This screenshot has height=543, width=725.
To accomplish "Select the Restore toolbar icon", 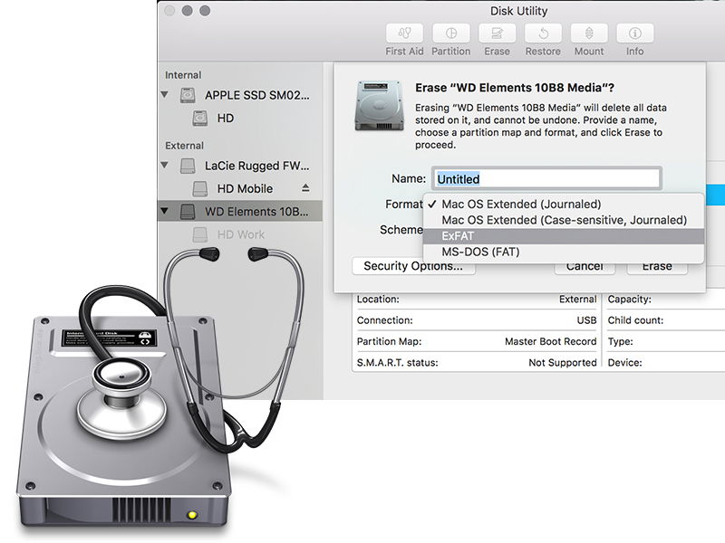I will pos(543,33).
